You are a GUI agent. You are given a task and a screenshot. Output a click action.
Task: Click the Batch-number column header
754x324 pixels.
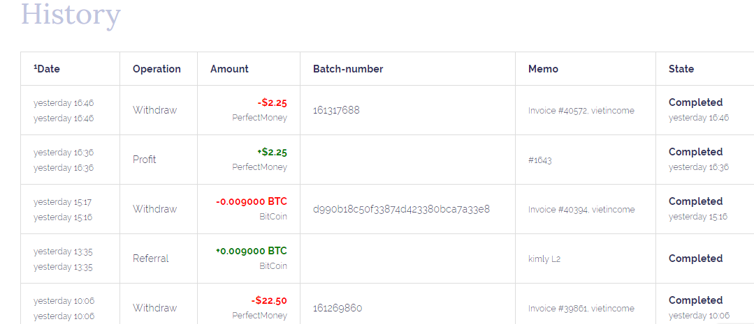pyautogui.click(x=348, y=69)
